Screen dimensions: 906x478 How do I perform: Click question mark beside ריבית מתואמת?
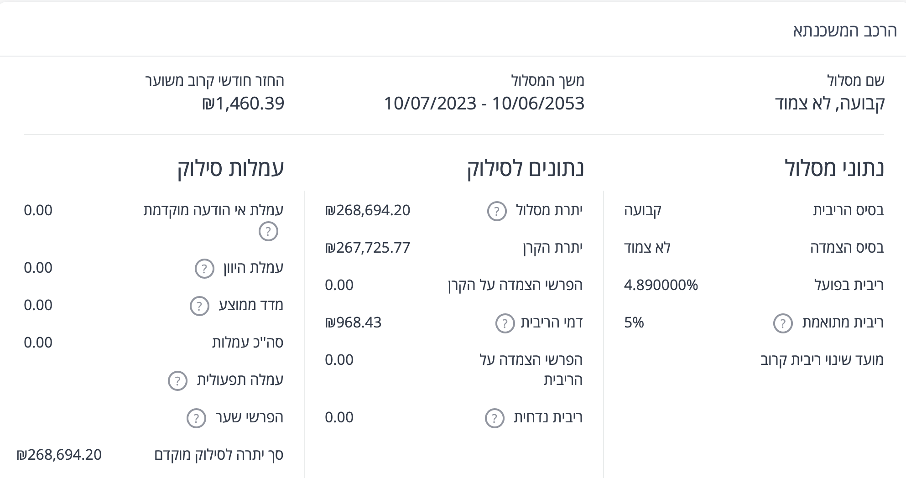coord(783,323)
